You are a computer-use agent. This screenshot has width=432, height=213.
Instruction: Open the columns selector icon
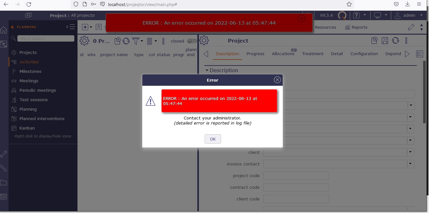coord(150,41)
